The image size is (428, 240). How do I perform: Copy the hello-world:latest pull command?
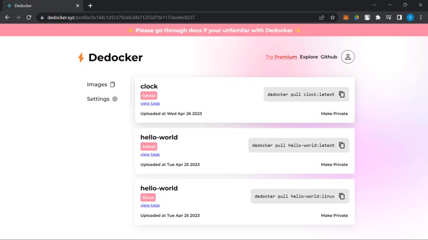click(x=342, y=145)
